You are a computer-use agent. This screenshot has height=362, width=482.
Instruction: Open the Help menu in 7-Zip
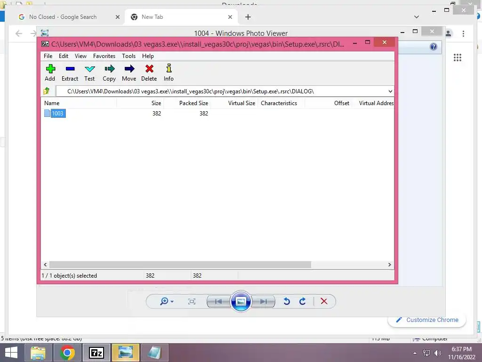(148, 56)
